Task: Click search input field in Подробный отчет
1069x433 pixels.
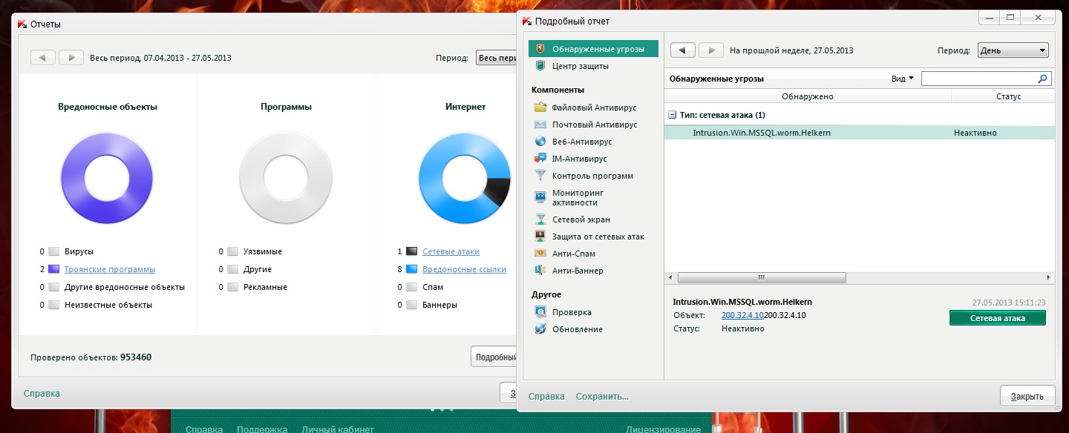Action: point(979,78)
